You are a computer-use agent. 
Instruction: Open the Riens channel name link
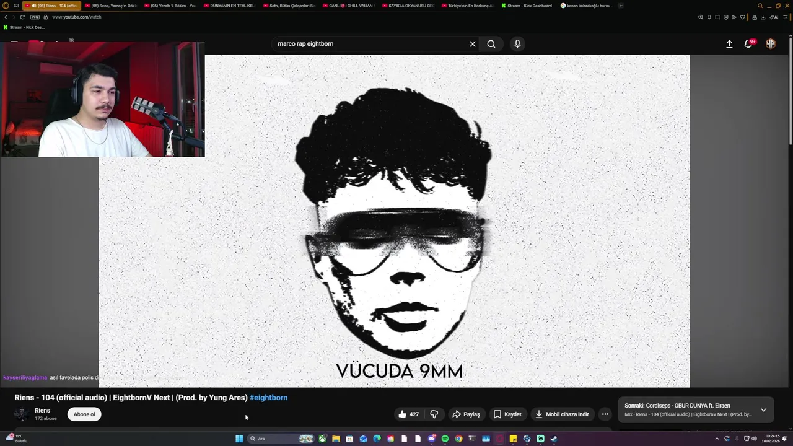click(x=42, y=411)
